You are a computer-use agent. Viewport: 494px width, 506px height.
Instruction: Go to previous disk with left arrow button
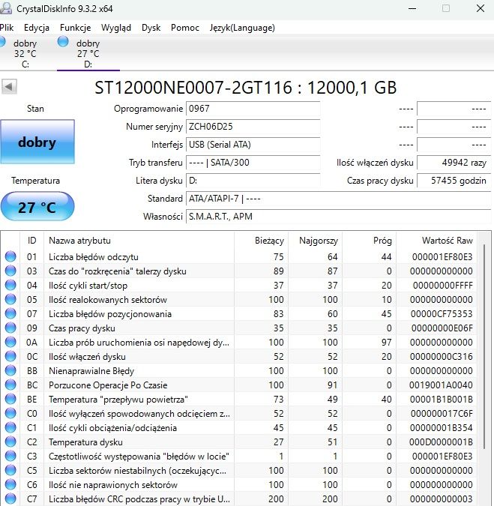point(9,86)
